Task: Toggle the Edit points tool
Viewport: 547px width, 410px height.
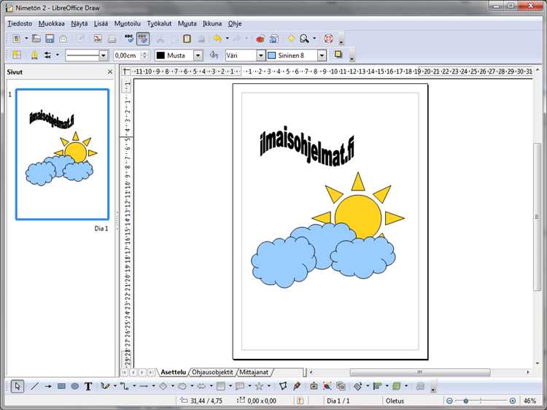Action: point(283,386)
